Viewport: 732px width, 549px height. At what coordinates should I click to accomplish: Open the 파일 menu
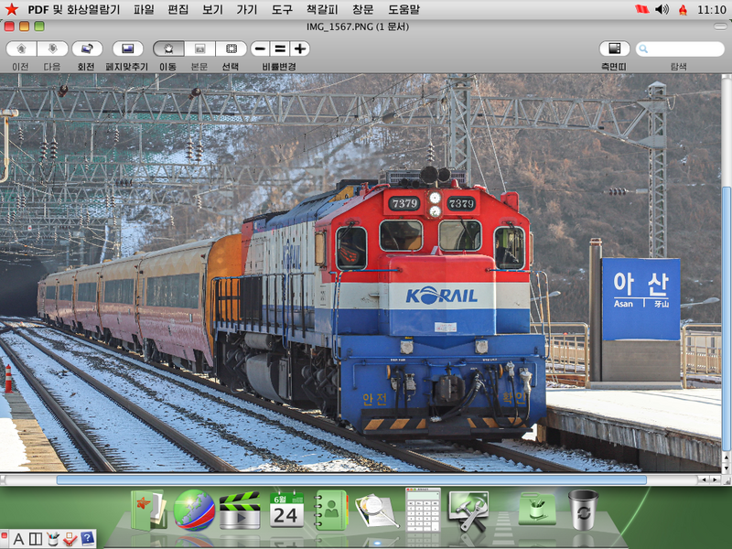coord(144,9)
